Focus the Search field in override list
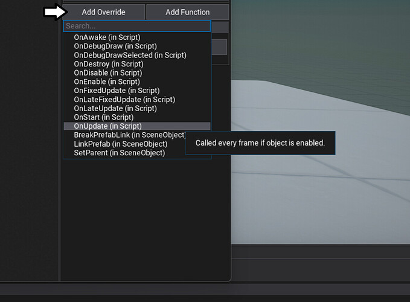 click(x=136, y=26)
